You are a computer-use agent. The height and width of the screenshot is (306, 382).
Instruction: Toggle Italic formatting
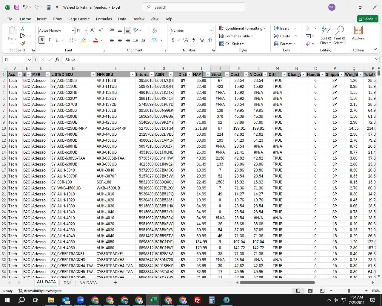(50, 40)
